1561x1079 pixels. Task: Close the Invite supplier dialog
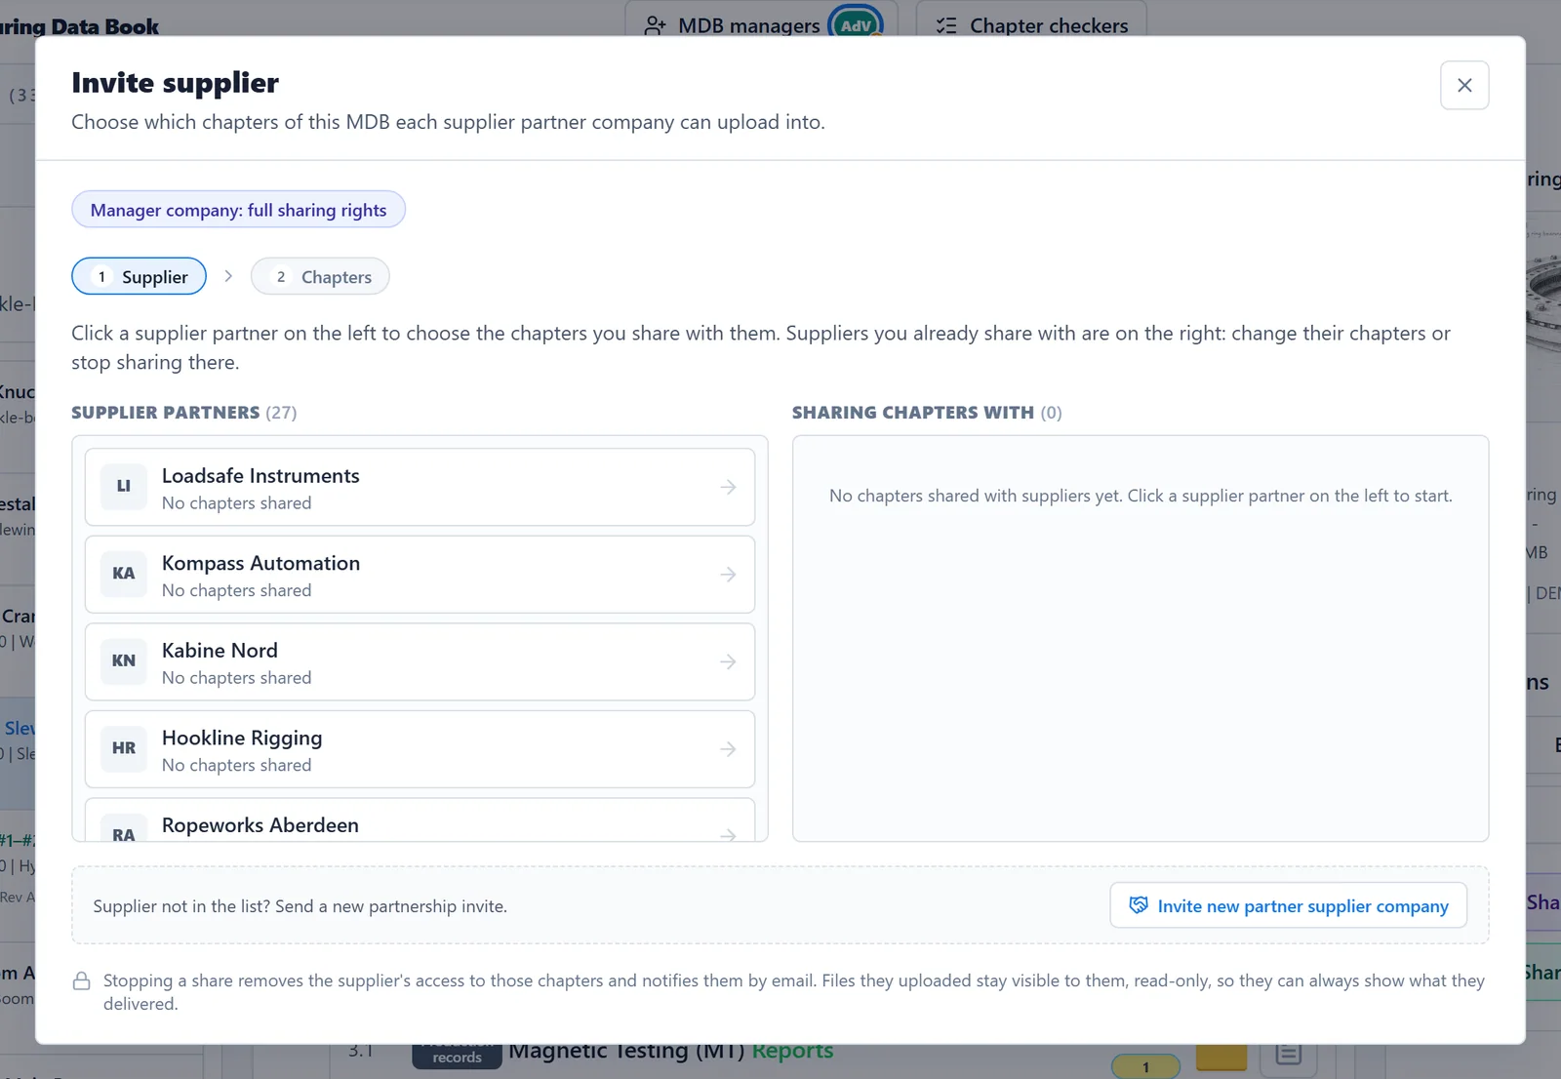1464,85
